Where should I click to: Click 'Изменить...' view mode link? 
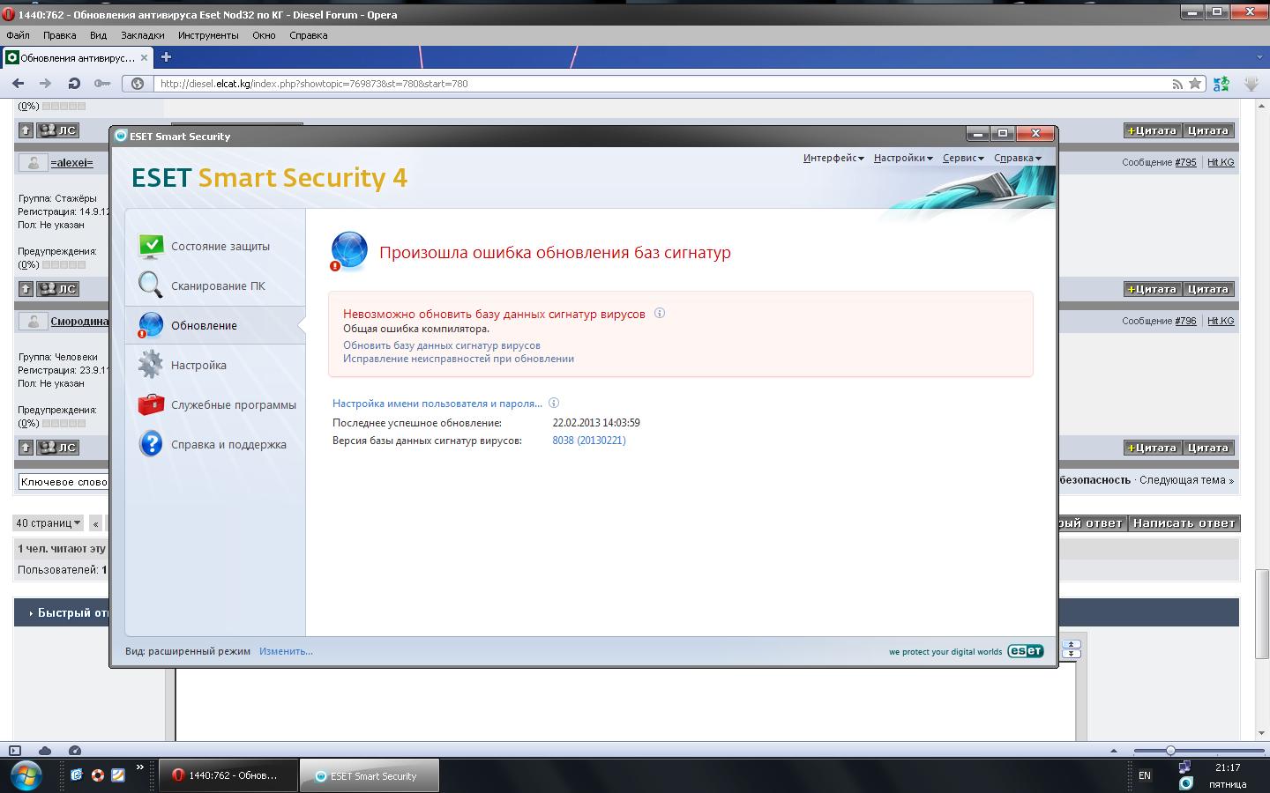coord(286,651)
